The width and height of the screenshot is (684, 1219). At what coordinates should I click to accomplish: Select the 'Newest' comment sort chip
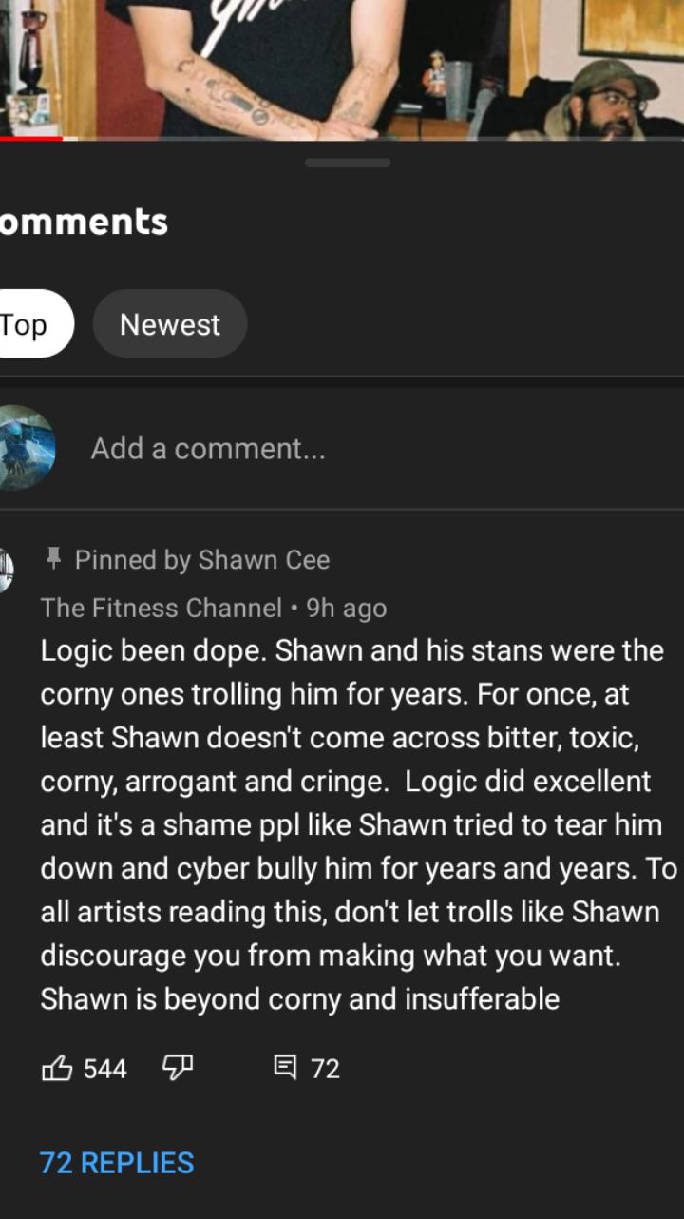click(169, 324)
